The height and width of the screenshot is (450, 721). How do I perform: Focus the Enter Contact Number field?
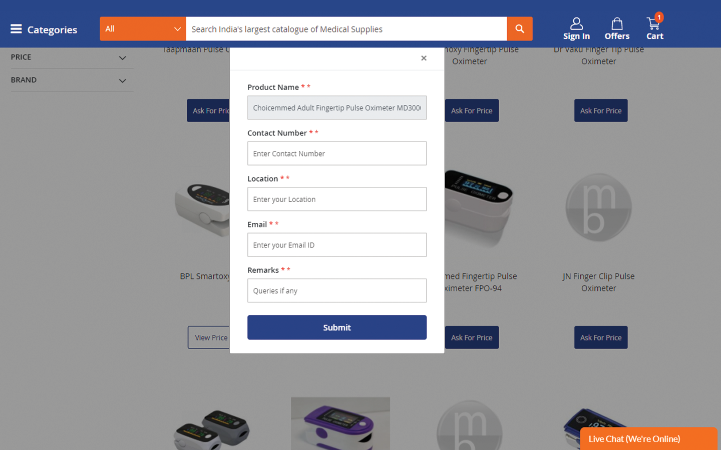(337, 153)
